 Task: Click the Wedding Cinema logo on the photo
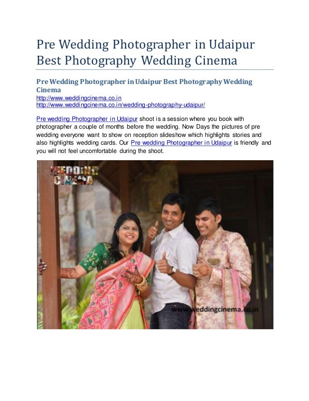(74, 175)
